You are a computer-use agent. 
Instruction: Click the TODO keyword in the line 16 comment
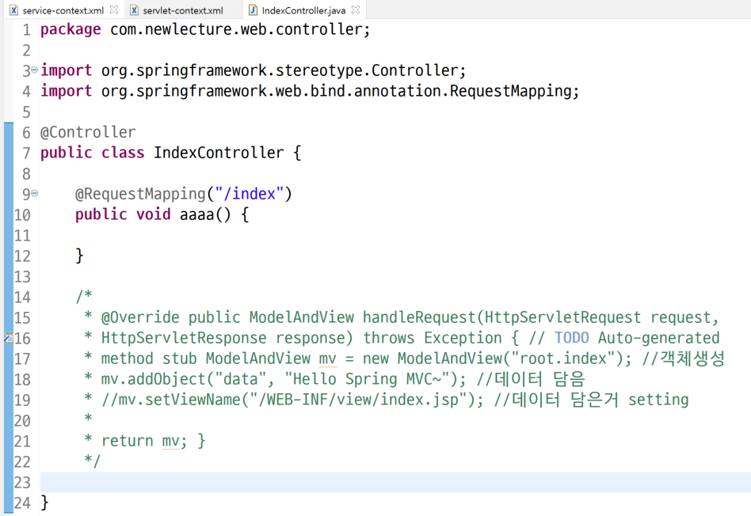pos(571,338)
